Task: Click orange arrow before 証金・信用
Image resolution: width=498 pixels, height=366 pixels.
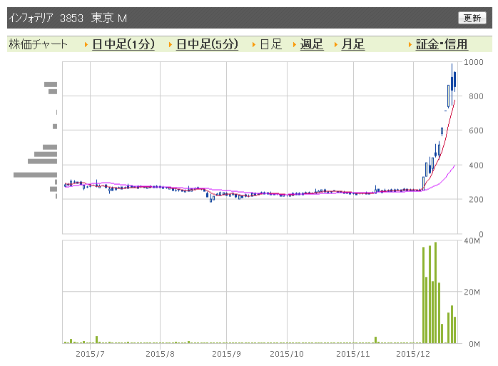Action: click(x=410, y=45)
